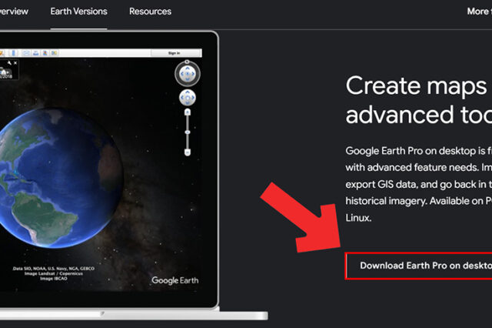Click the print icon in the Earth toolbar
492x328 pixels.
[x=36, y=53]
